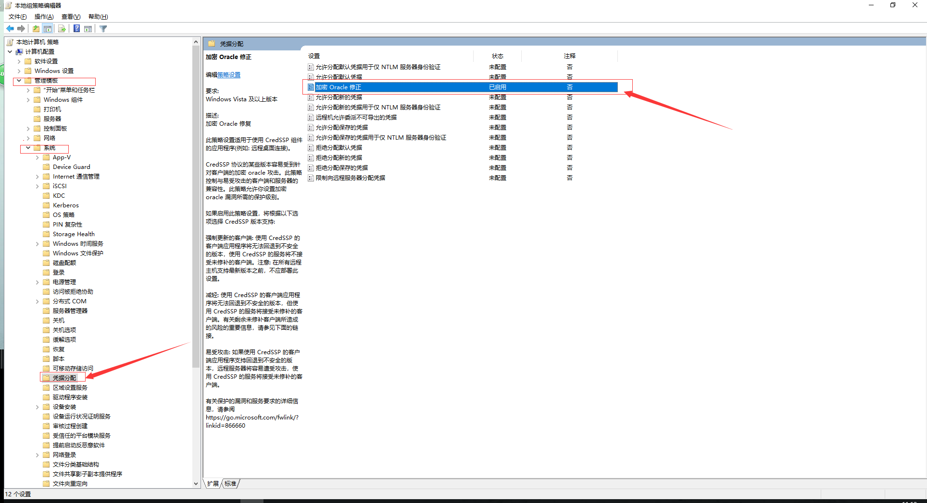This screenshot has height=503, width=927.
Task: Click the policy icon of 加密 Oracle 修正 row
Action: (311, 87)
